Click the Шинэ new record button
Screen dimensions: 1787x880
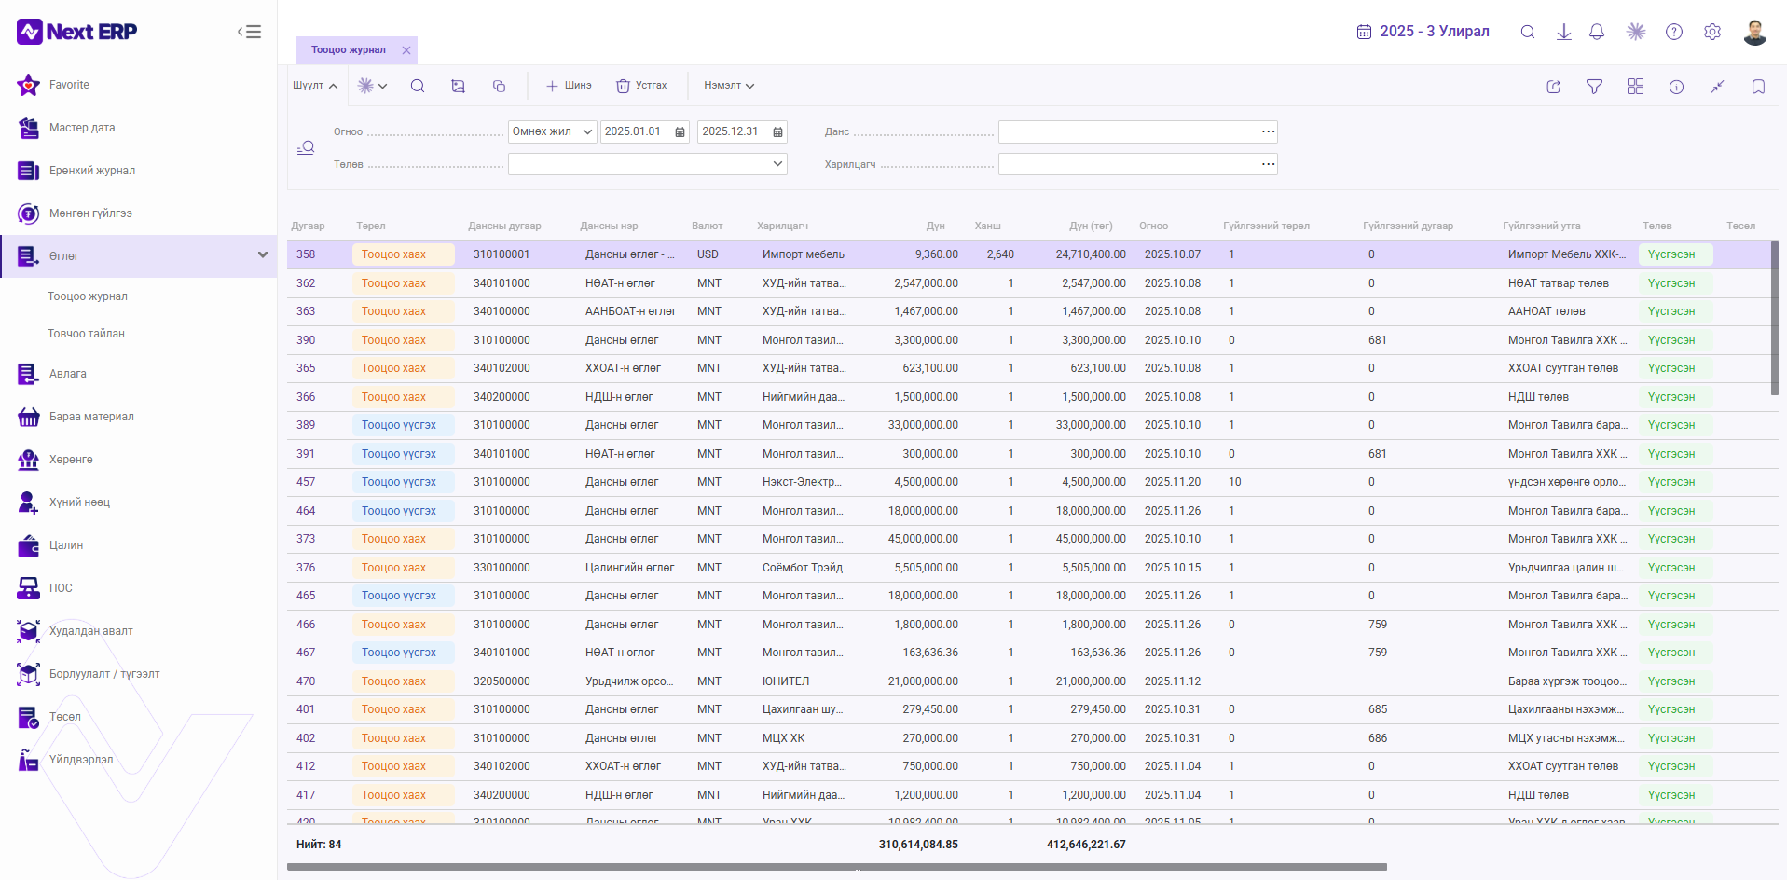[x=569, y=86]
